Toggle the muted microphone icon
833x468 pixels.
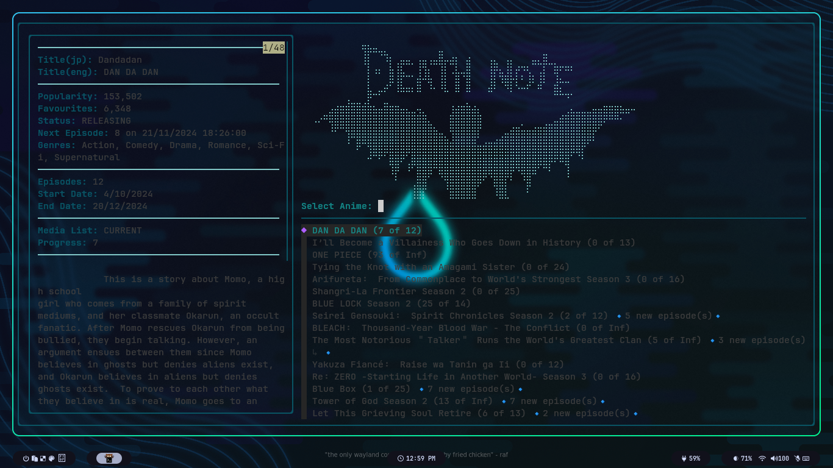[797, 458]
